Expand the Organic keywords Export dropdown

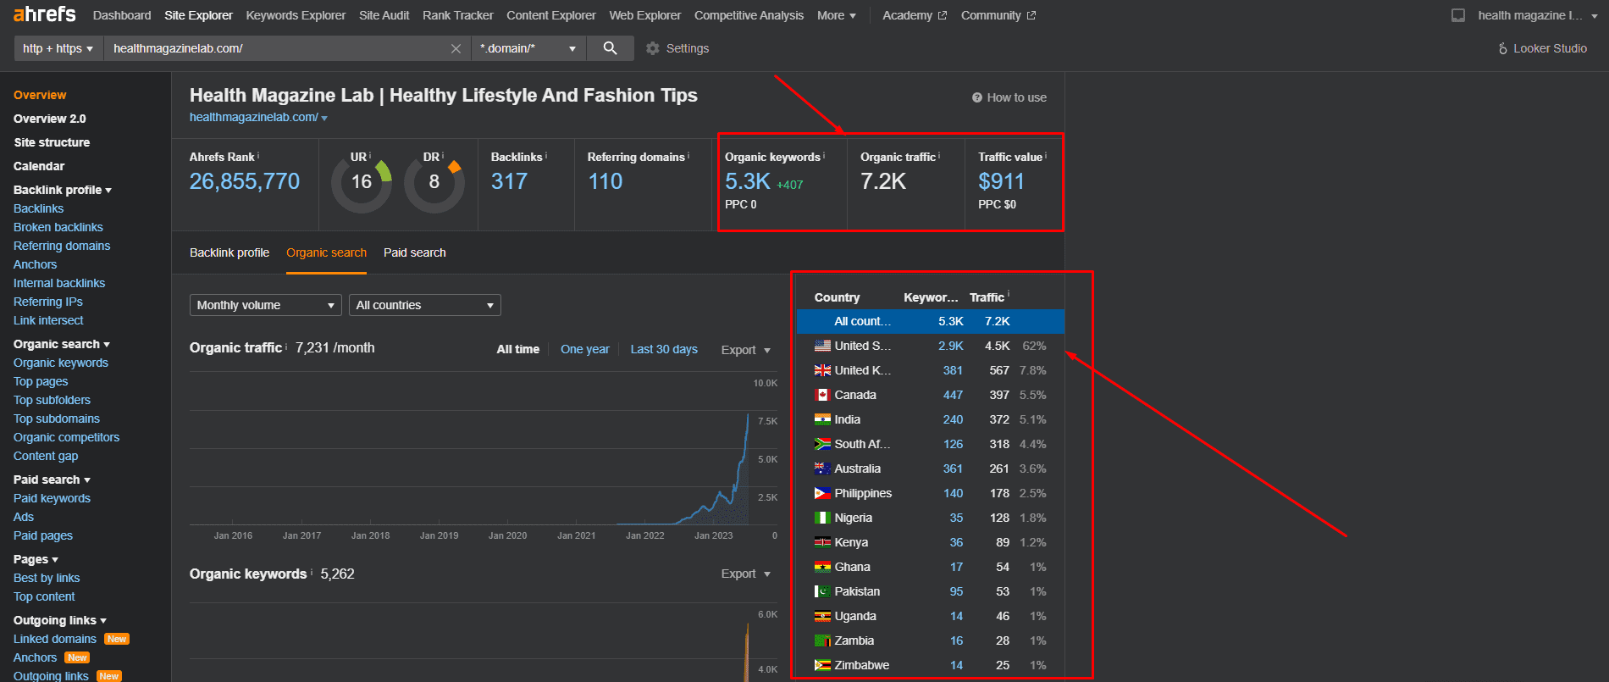(x=746, y=574)
